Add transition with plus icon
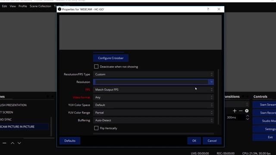Screen dimensions: 276x155 click(x=235, y=111)
